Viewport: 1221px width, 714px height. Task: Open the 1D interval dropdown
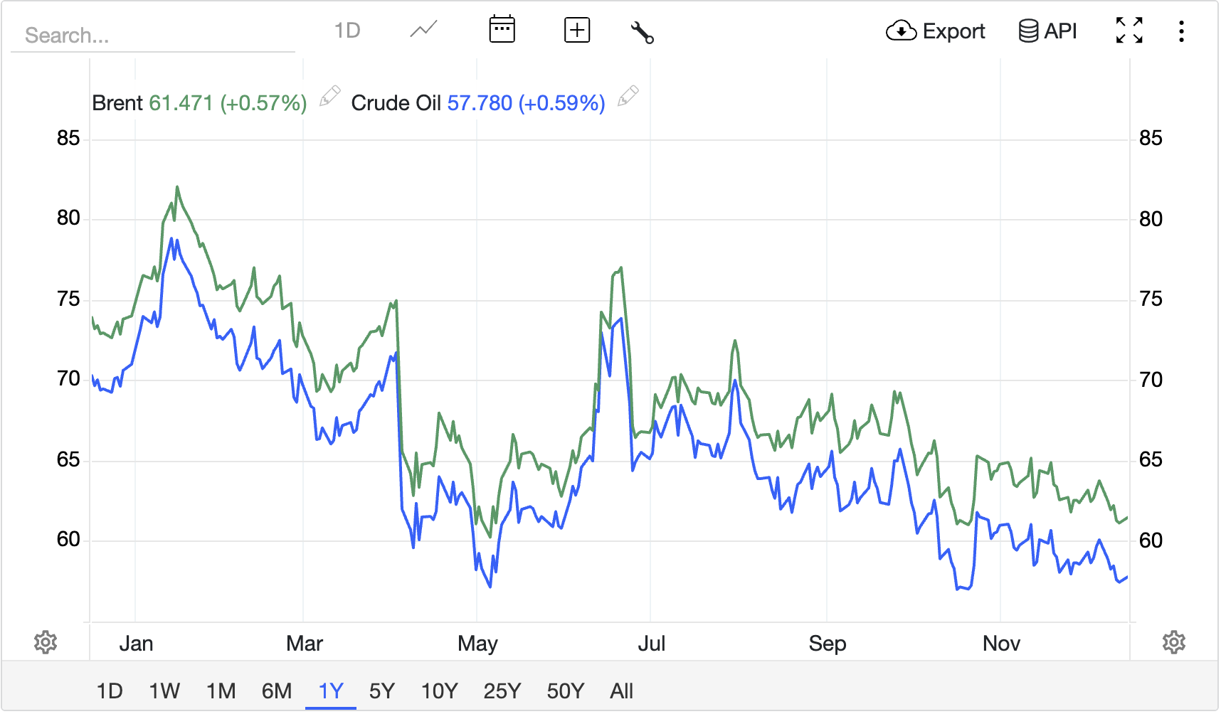pyautogui.click(x=348, y=30)
